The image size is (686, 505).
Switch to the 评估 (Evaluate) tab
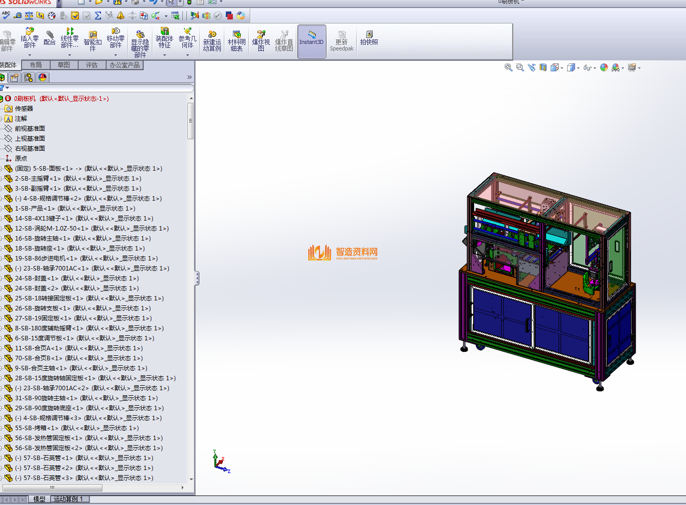(91, 65)
